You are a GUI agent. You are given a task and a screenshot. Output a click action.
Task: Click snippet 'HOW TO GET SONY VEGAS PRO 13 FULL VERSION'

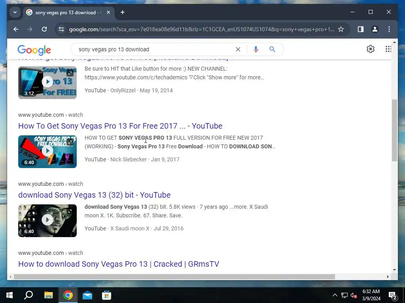[180, 142]
